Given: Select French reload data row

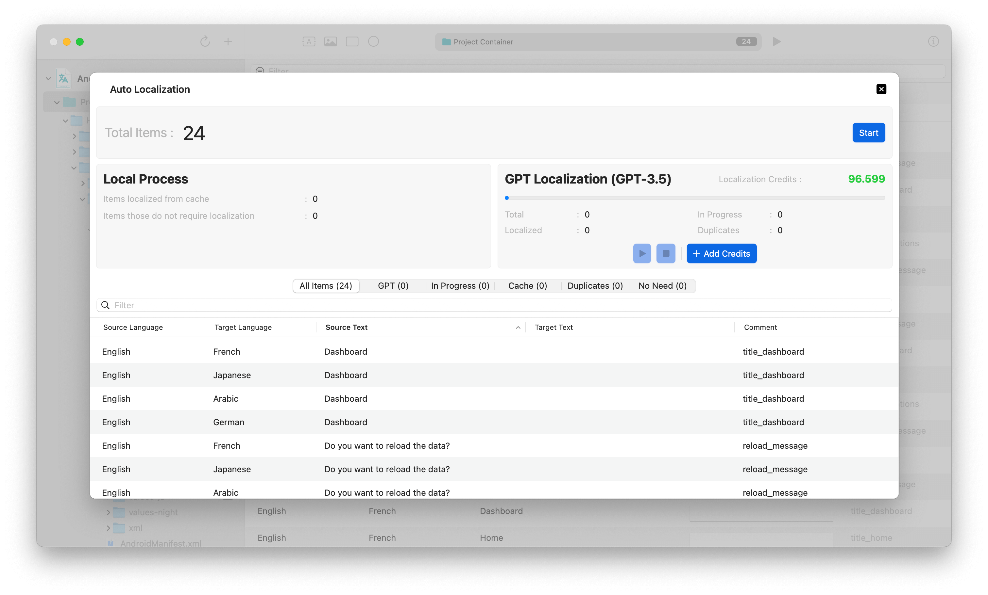Looking at the screenshot, I should [494, 446].
